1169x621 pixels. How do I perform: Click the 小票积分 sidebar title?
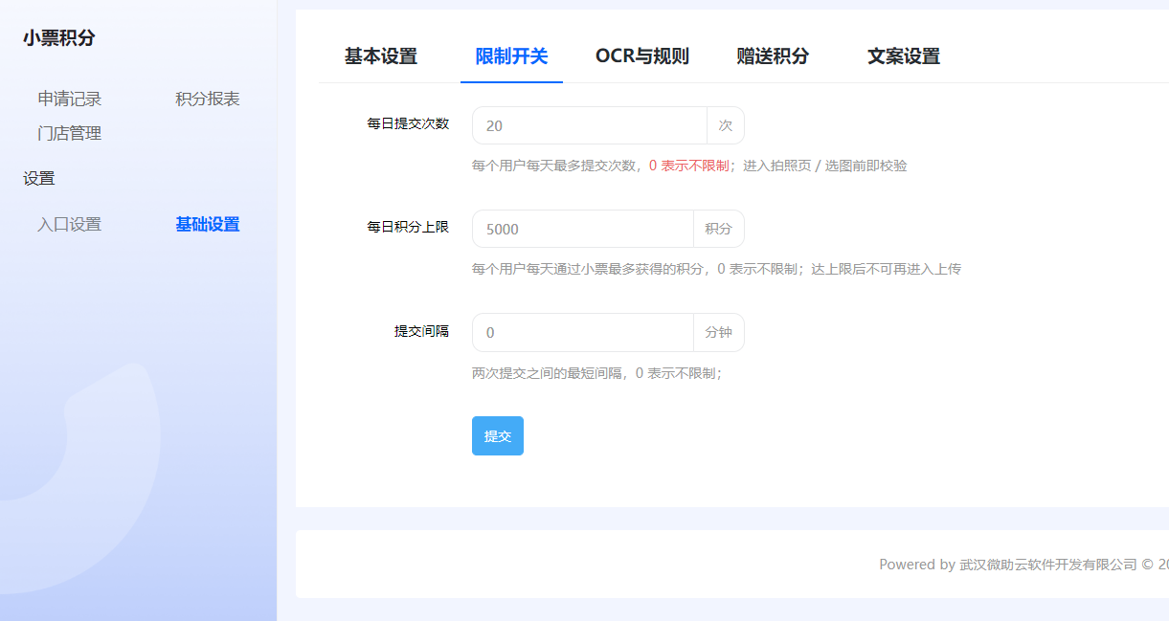pos(59,38)
